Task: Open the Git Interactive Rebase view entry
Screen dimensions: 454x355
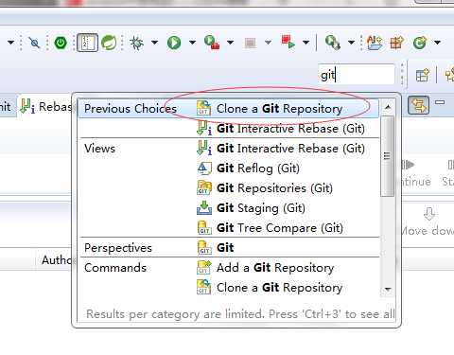Action: 229,149
